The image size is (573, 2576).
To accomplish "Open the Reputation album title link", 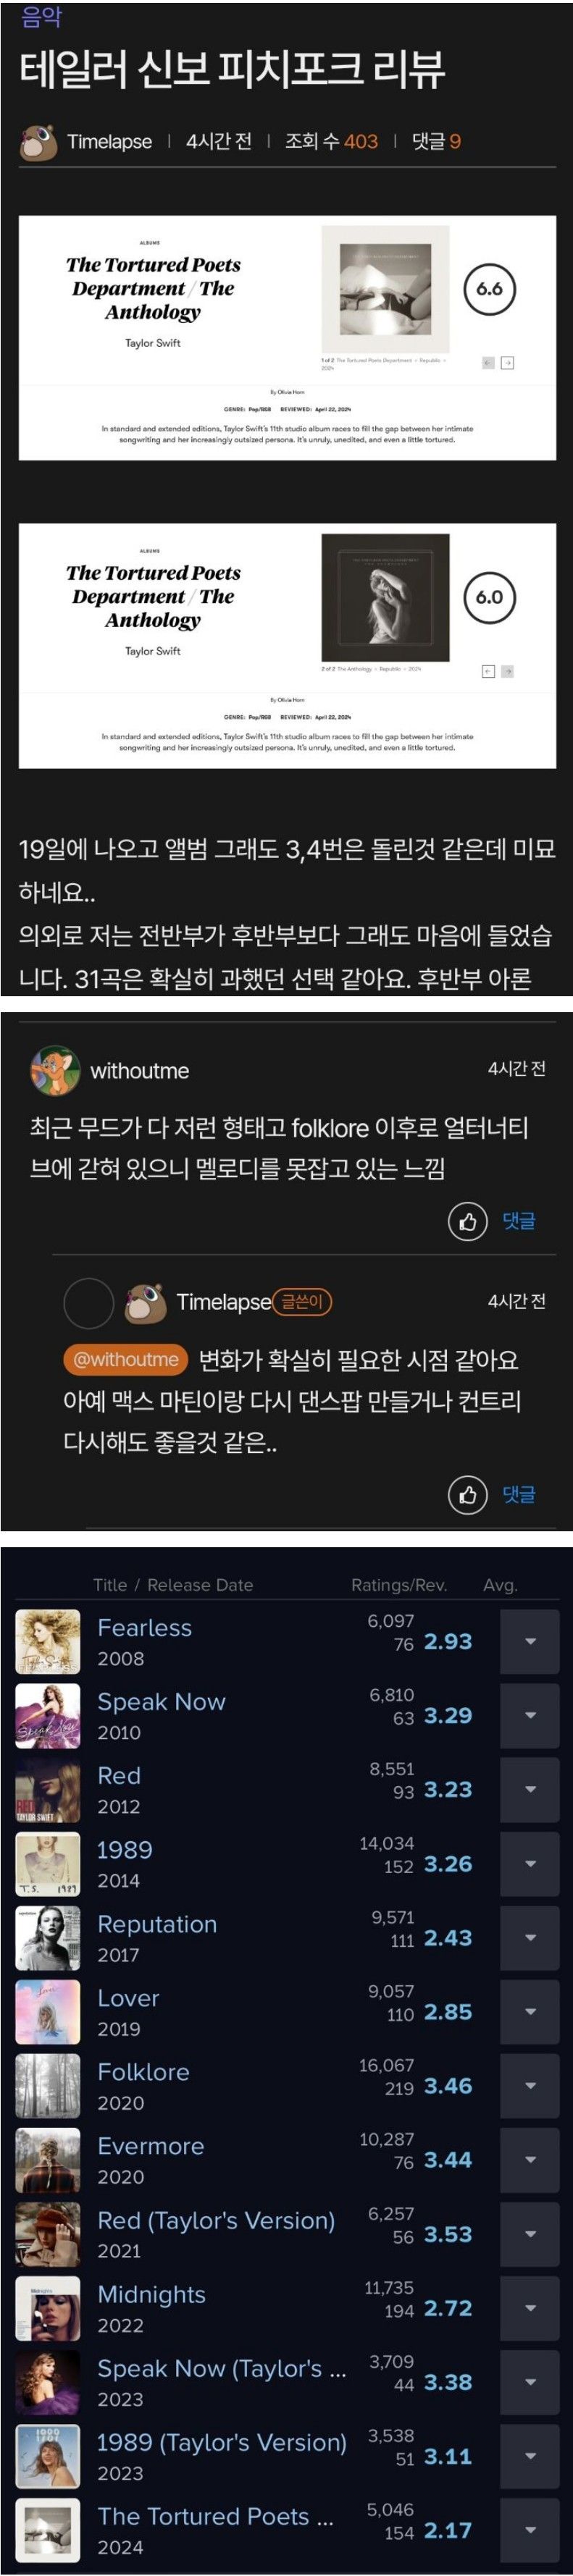I will coord(157,1923).
